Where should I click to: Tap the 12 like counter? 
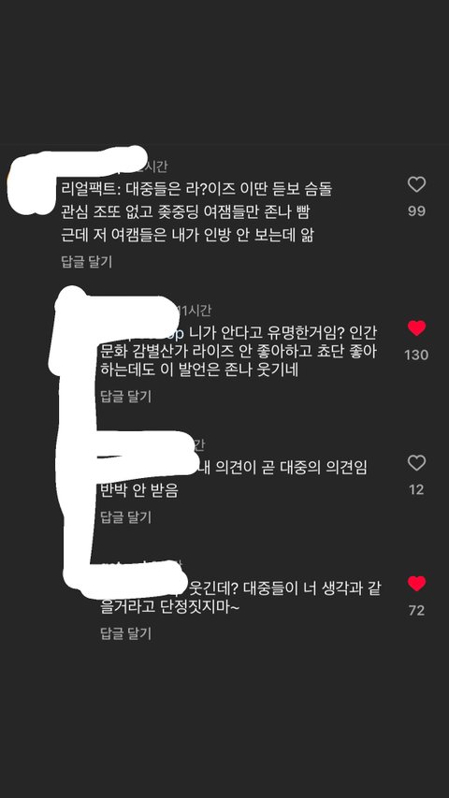(x=416, y=489)
